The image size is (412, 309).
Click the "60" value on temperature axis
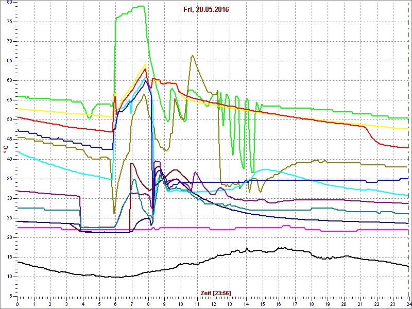9,81
